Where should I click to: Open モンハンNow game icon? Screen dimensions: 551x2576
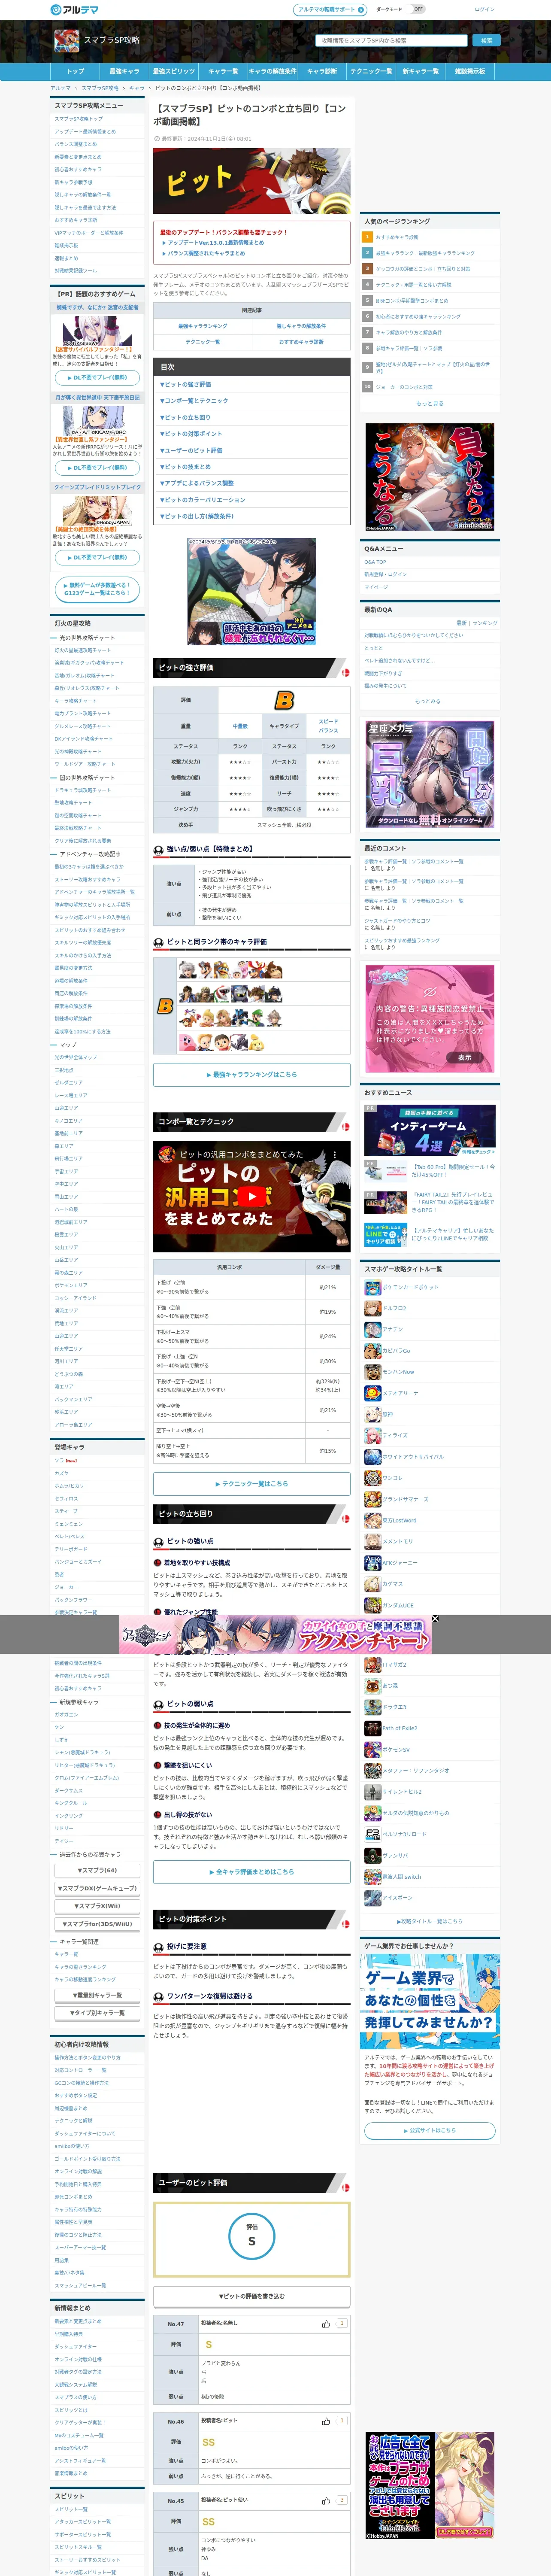(372, 1372)
